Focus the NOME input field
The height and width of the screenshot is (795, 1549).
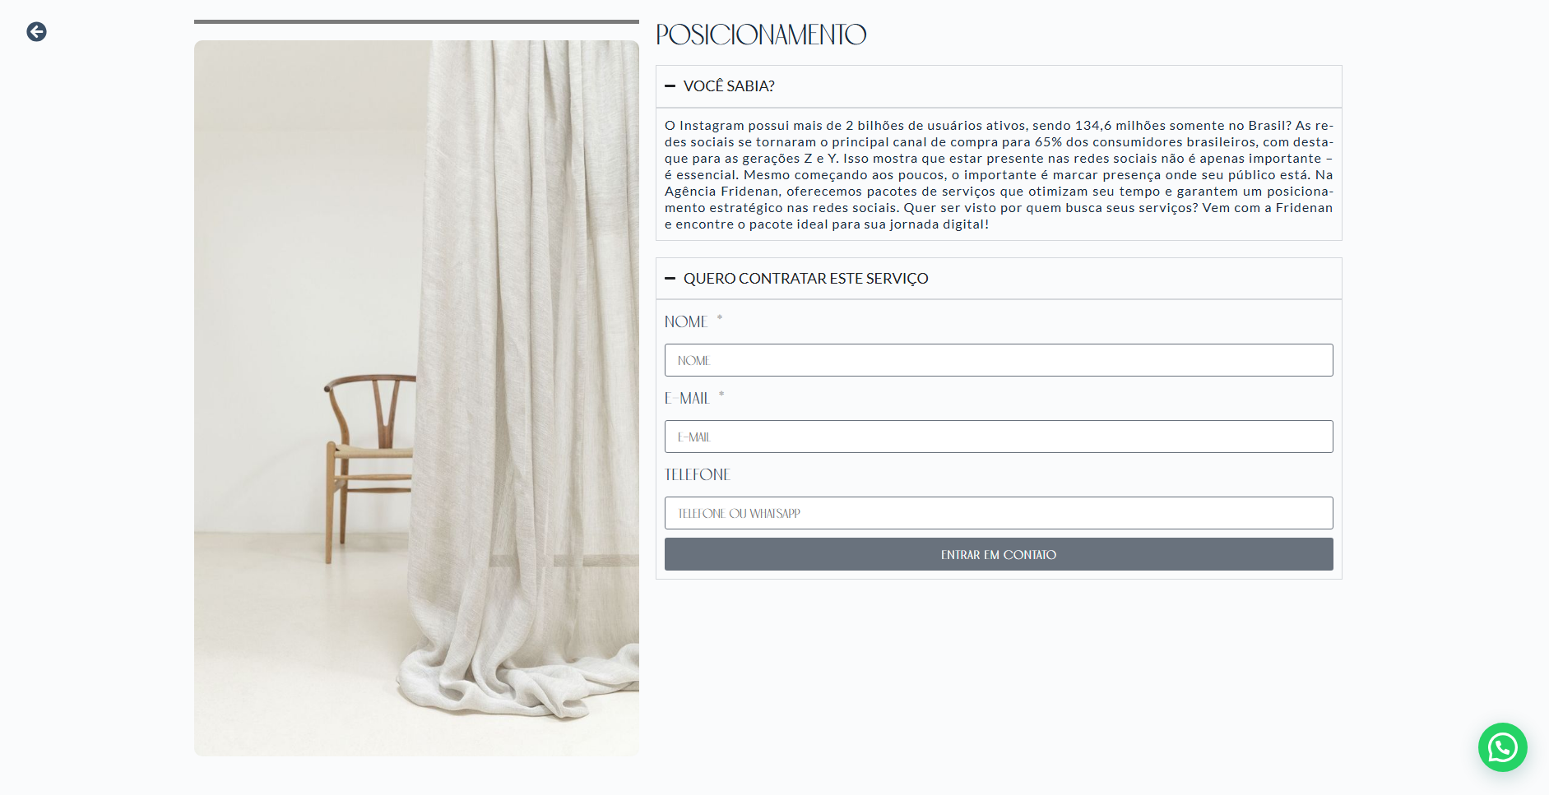[999, 360]
